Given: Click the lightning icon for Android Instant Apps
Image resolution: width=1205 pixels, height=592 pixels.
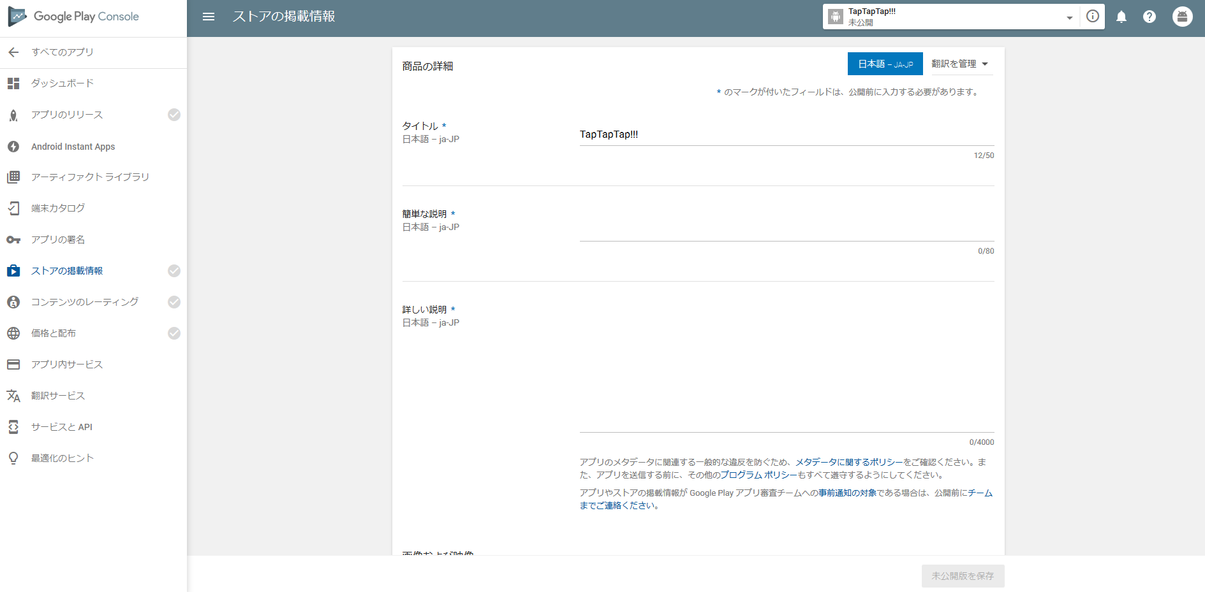Looking at the screenshot, I should [x=13, y=147].
